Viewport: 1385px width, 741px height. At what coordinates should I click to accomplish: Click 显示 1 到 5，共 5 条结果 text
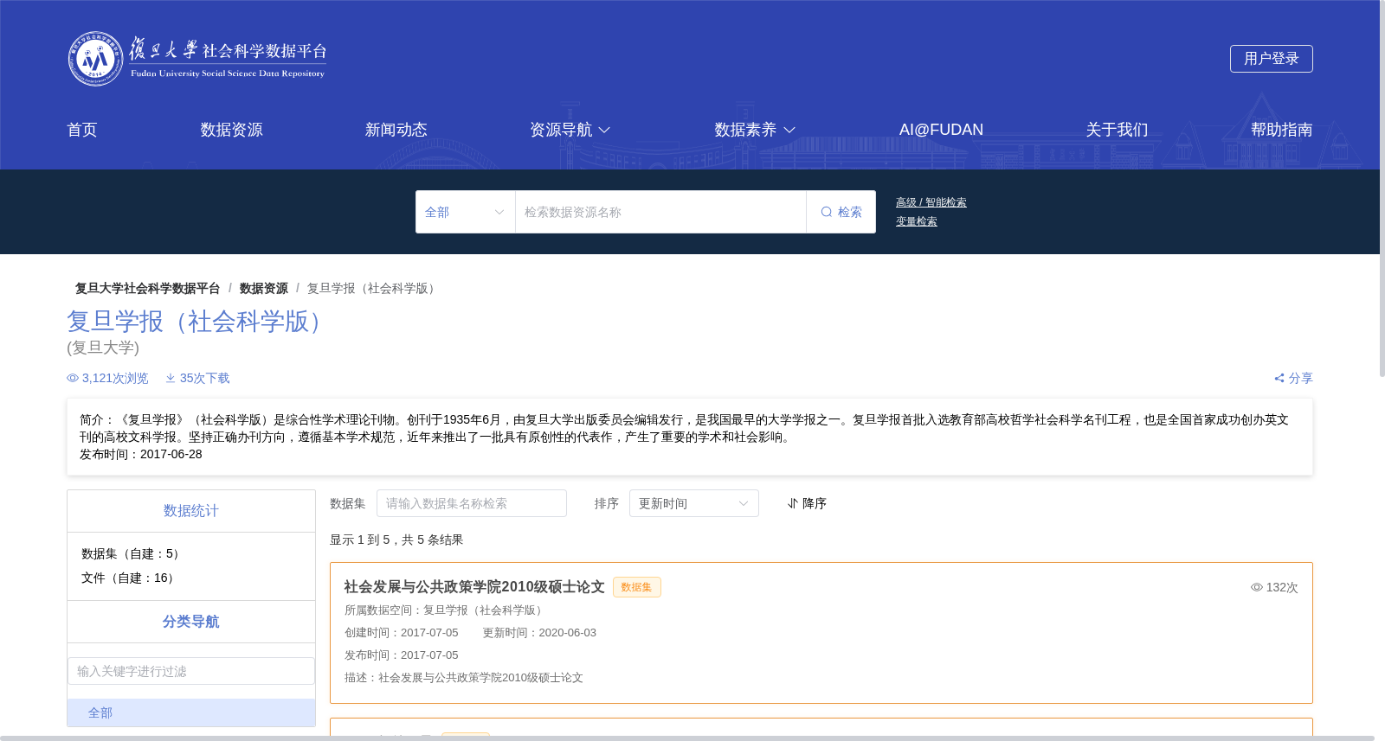pyautogui.click(x=396, y=540)
